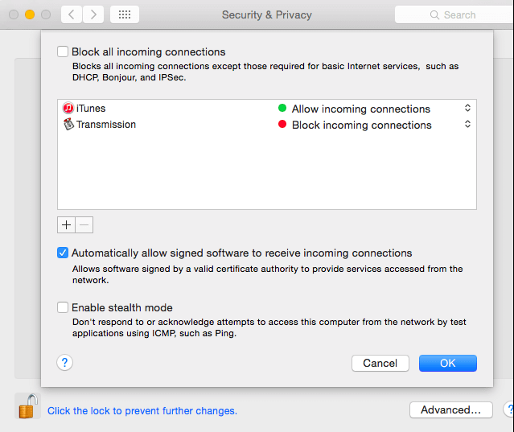Go back with the left arrow
The height and width of the screenshot is (432, 514).
[72, 14]
